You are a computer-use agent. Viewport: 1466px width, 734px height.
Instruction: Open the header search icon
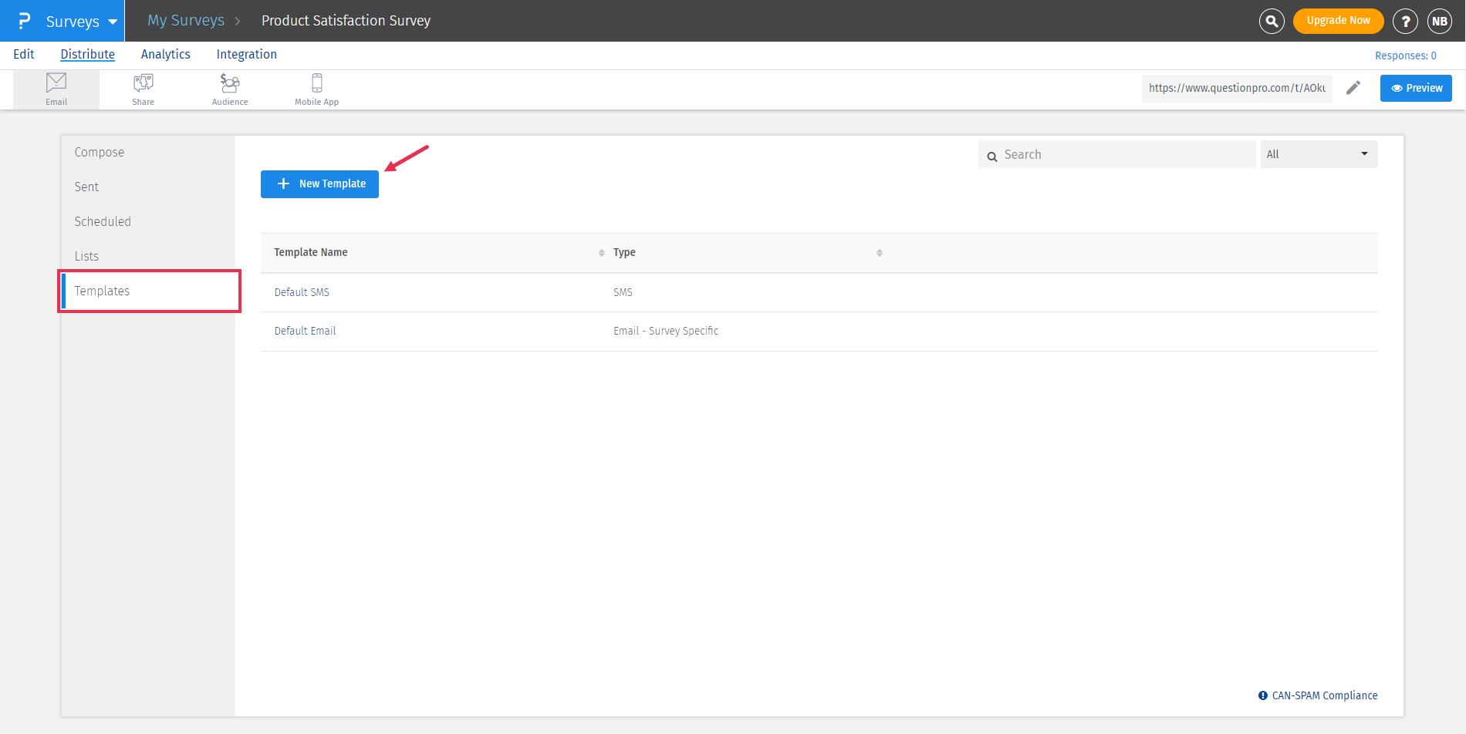point(1272,21)
